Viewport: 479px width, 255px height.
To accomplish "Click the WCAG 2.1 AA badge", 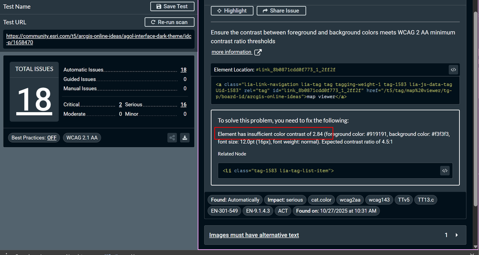I will click(x=82, y=138).
